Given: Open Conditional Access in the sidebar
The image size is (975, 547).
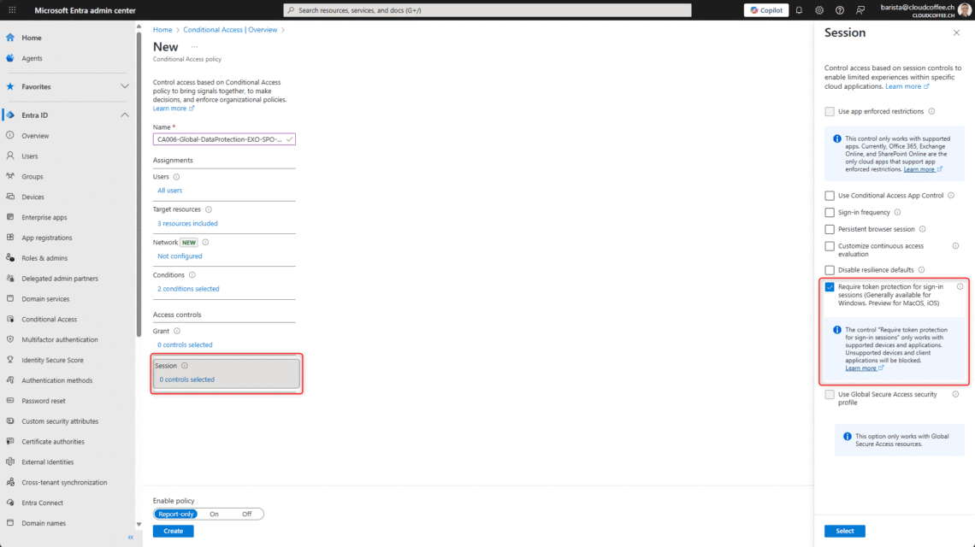Looking at the screenshot, I should point(49,320).
